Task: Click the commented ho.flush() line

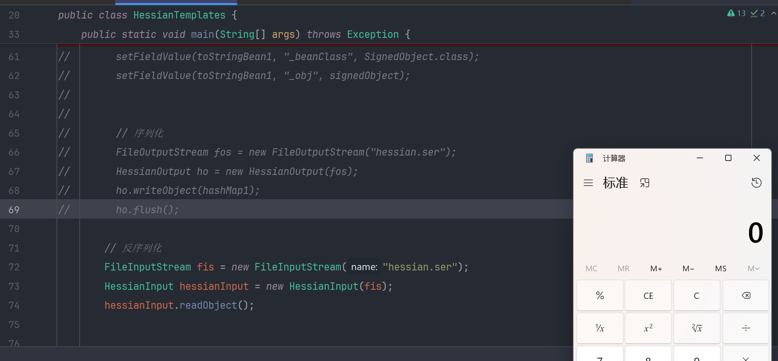Action: 147,210
